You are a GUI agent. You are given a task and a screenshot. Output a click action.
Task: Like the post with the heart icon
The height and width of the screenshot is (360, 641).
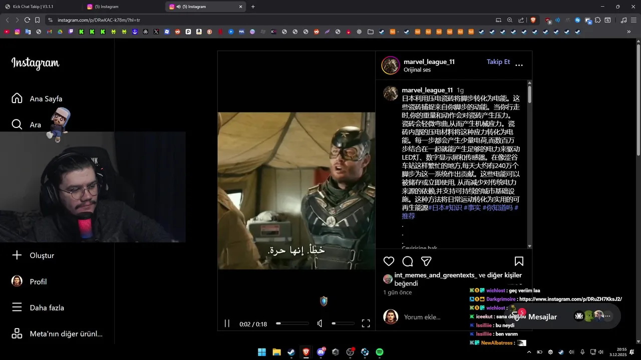click(389, 261)
